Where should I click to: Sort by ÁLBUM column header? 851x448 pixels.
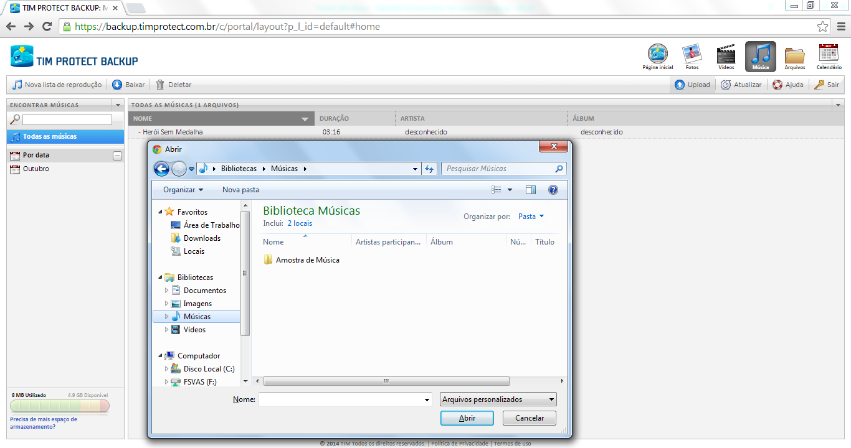(x=705, y=118)
